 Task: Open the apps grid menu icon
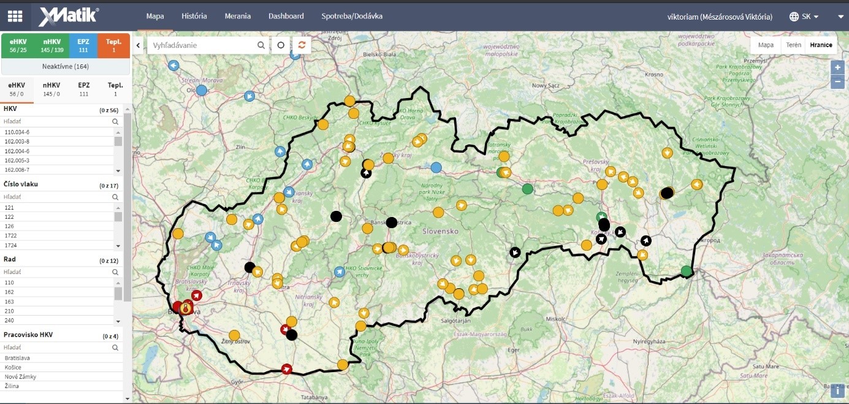pyautogui.click(x=15, y=16)
